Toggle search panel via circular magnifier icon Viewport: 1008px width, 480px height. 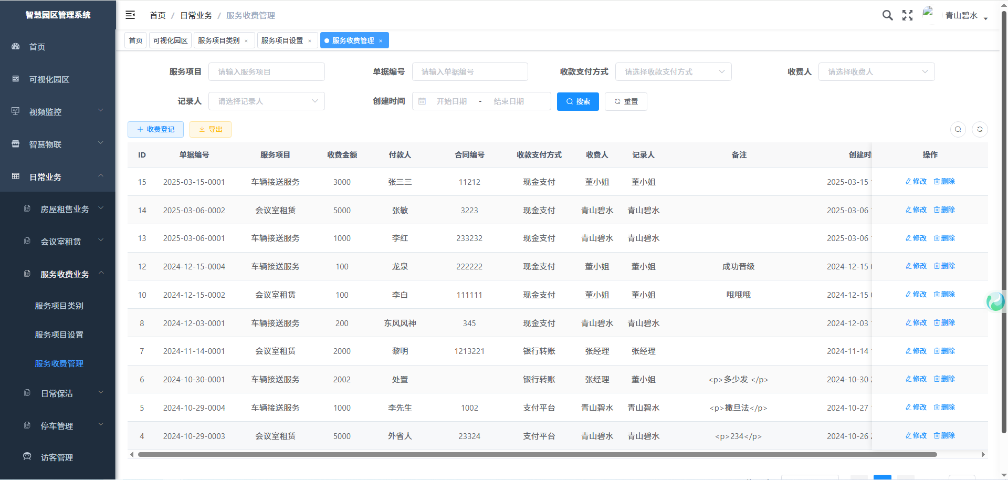pos(958,129)
